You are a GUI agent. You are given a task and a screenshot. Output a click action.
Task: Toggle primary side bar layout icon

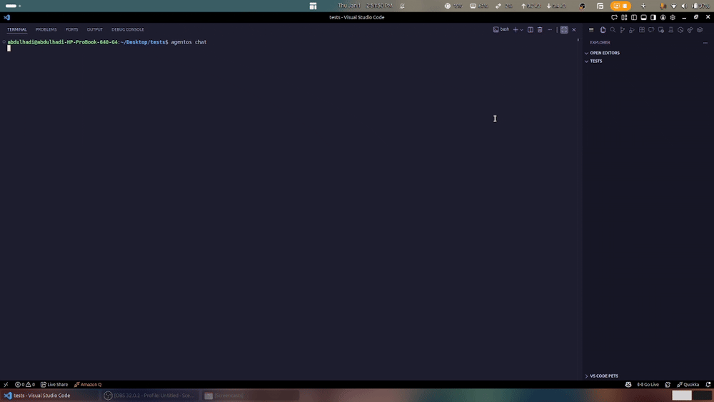click(634, 17)
